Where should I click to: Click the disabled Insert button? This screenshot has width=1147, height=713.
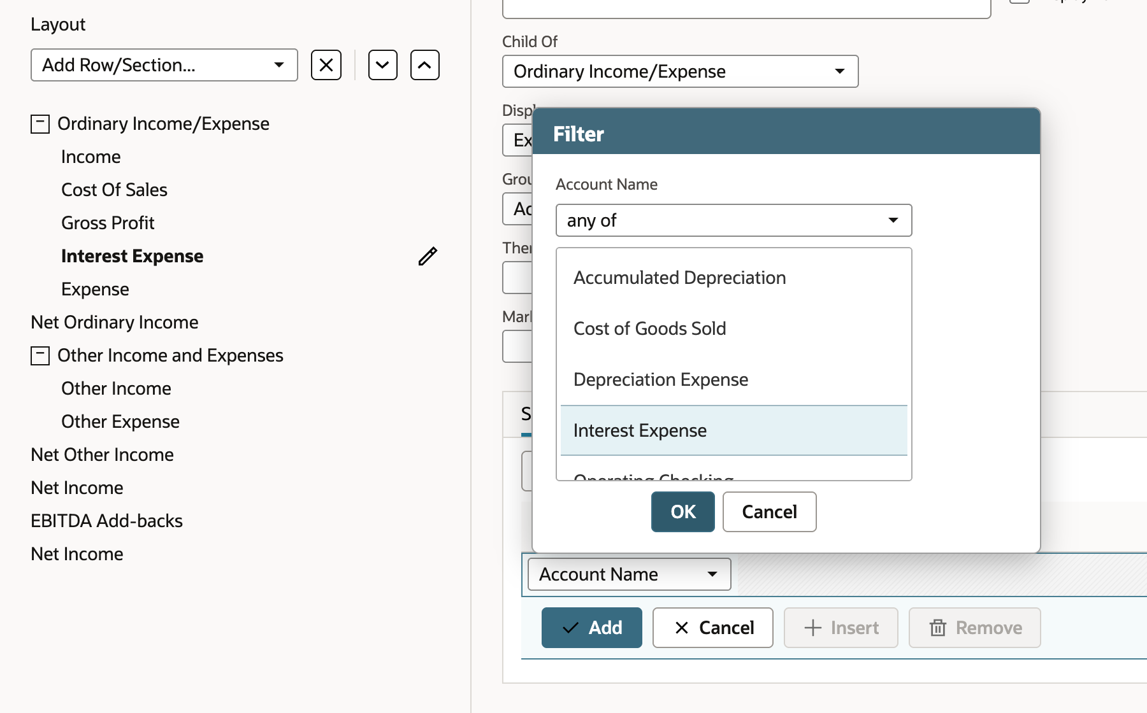(841, 628)
